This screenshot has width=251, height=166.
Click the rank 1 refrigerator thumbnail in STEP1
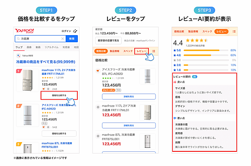(28, 81)
